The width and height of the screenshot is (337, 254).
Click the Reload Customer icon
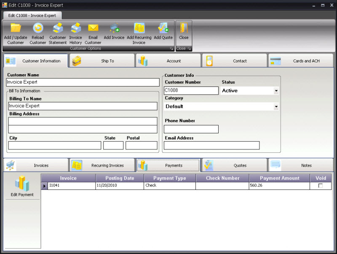coord(38,28)
